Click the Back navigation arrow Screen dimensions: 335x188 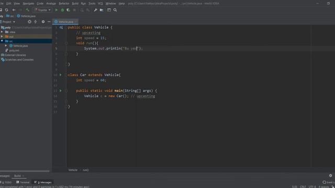coord(14,10)
